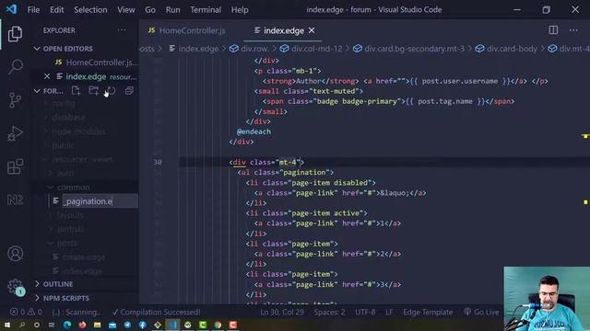Open the Explorer view in activity bar
Image resolution: width=590 pixels, height=331 pixels.
(15, 34)
